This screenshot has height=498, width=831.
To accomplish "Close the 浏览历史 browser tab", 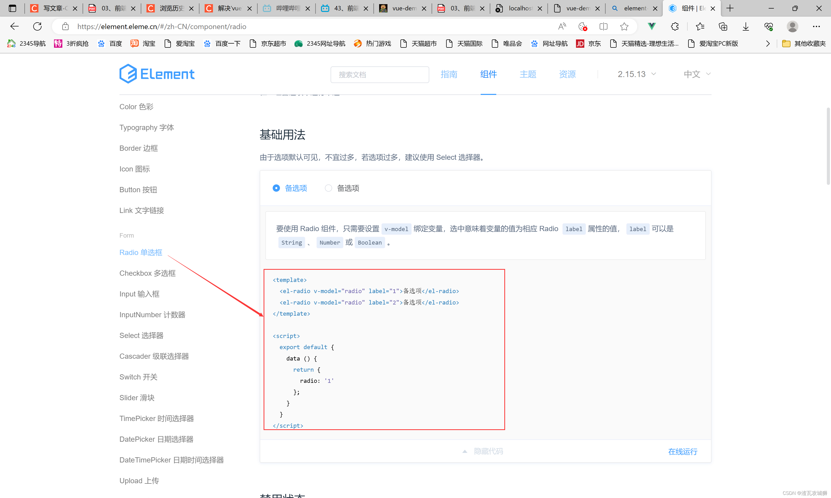I will coord(191,9).
